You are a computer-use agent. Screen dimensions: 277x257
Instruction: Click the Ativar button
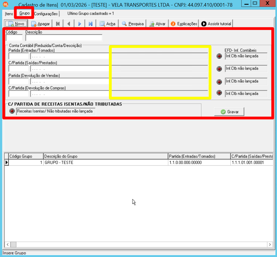coord(157,24)
